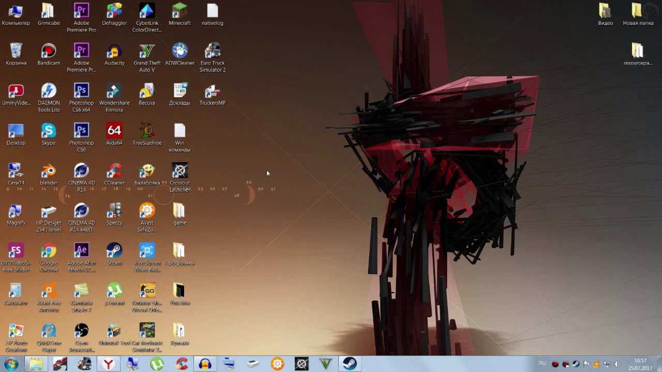The image size is (662, 372).
Task: Switch to Audacity in the taskbar
Action: click(x=205, y=364)
